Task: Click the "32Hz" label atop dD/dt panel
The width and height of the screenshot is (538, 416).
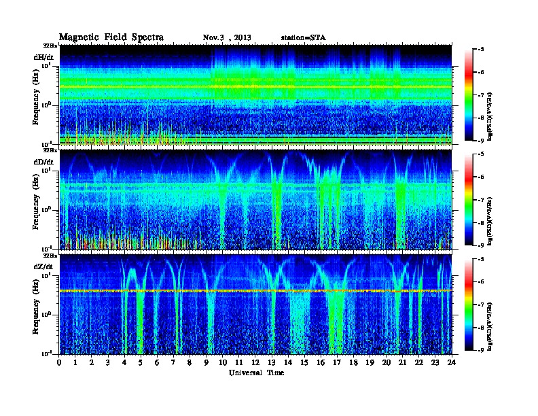Action: coord(50,150)
